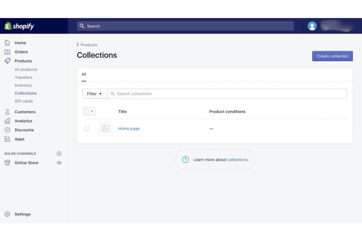Click the Discounts badge icon
This screenshot has height=241, width=362.
tap(7, 130)
